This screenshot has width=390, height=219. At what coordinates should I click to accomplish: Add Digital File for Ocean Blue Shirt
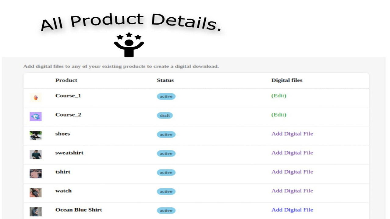coord(292,210)
